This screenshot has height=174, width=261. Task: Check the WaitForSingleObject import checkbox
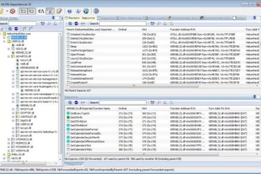point(68,50)
